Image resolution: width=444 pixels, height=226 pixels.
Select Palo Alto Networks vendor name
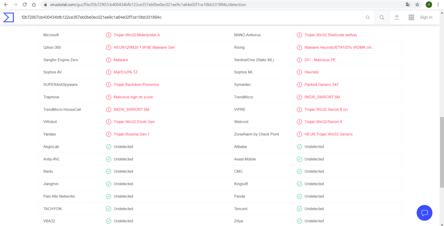pyautogui.click(x=59, y=197)
